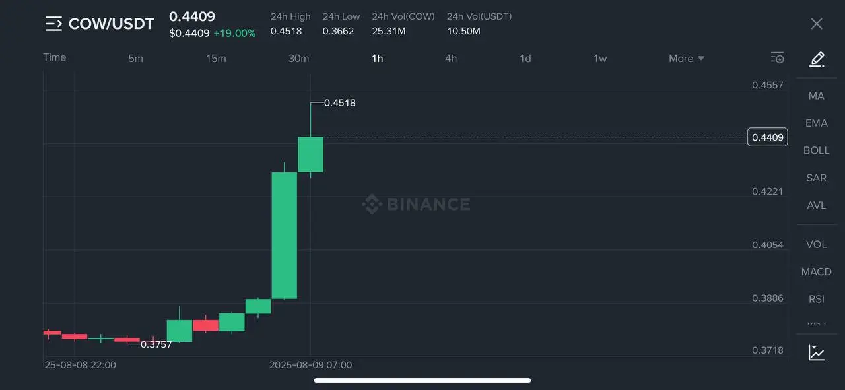Show the MACD sub-indicator
This screenshot has height=390, width=845.
pos(817,272)
